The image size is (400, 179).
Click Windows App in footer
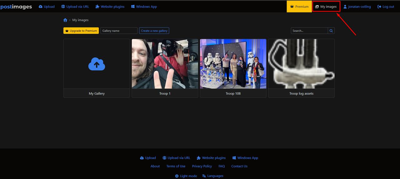point(245,158)
